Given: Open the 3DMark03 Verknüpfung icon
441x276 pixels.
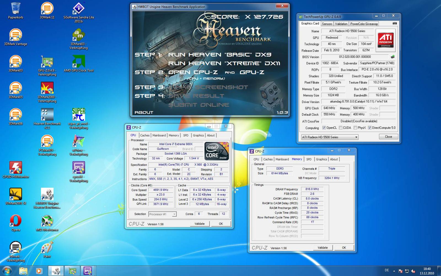Looking at the screenshot, I should coord(79,39).
